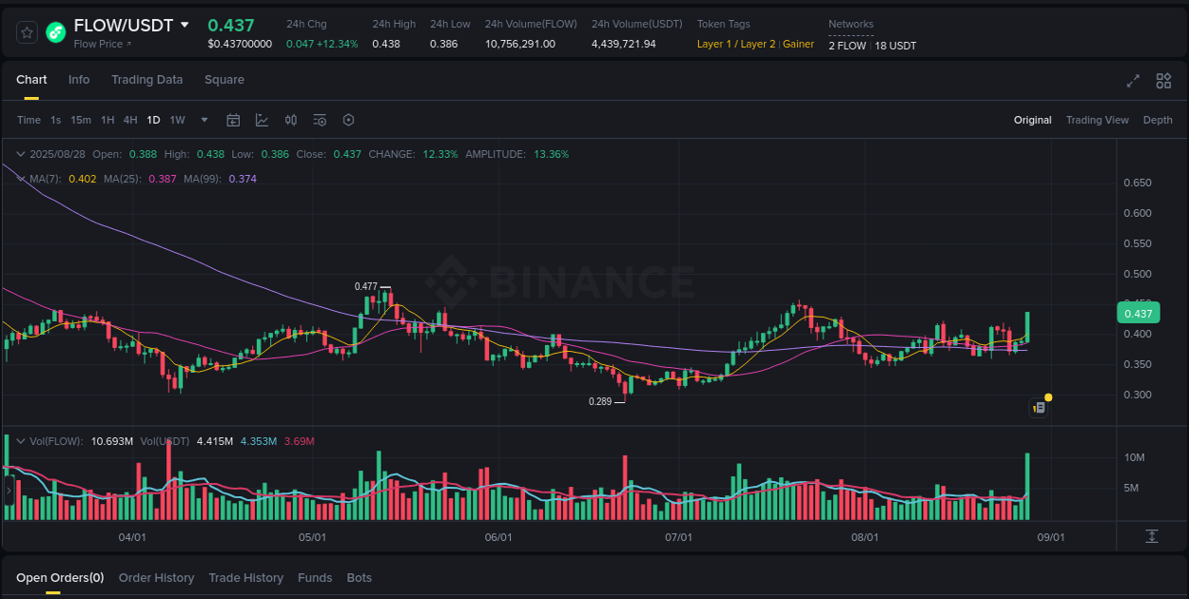Switch to the Trading Data tab
Screen dimensions: 1189x599
click(x=146, y=80)
